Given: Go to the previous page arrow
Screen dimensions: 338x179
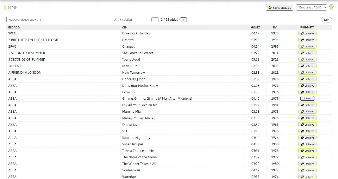Looking at the screenshot, I should (155, 20).
